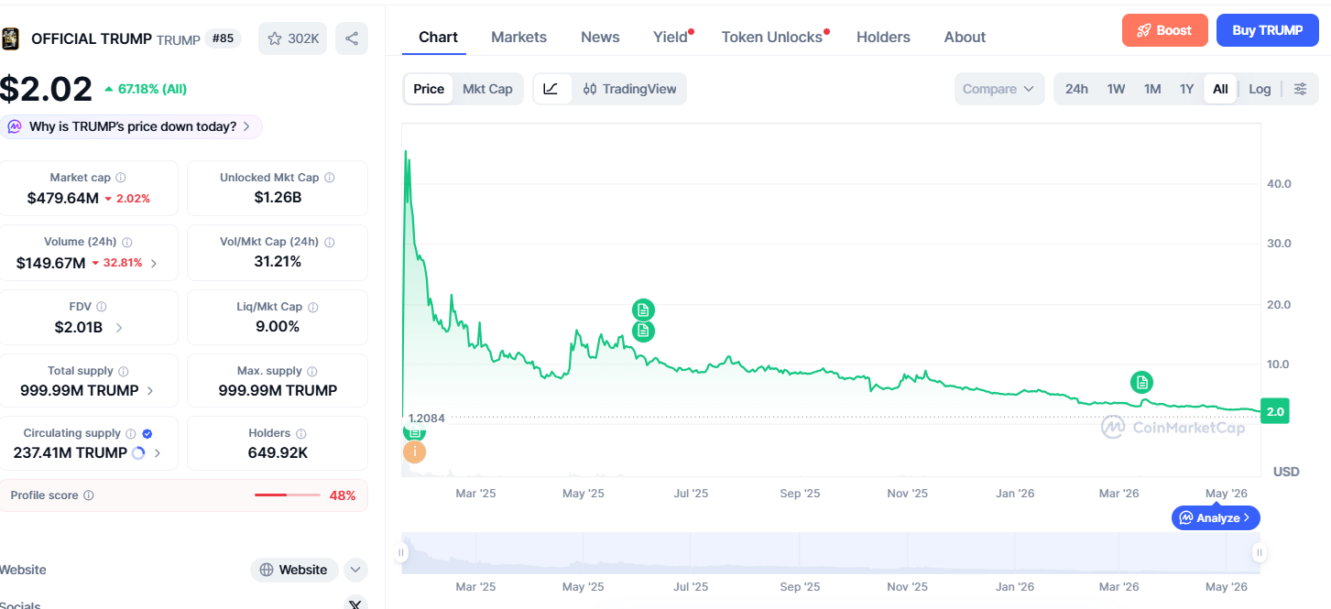Open the Token Unlocks tab

(x=772, y=37)
